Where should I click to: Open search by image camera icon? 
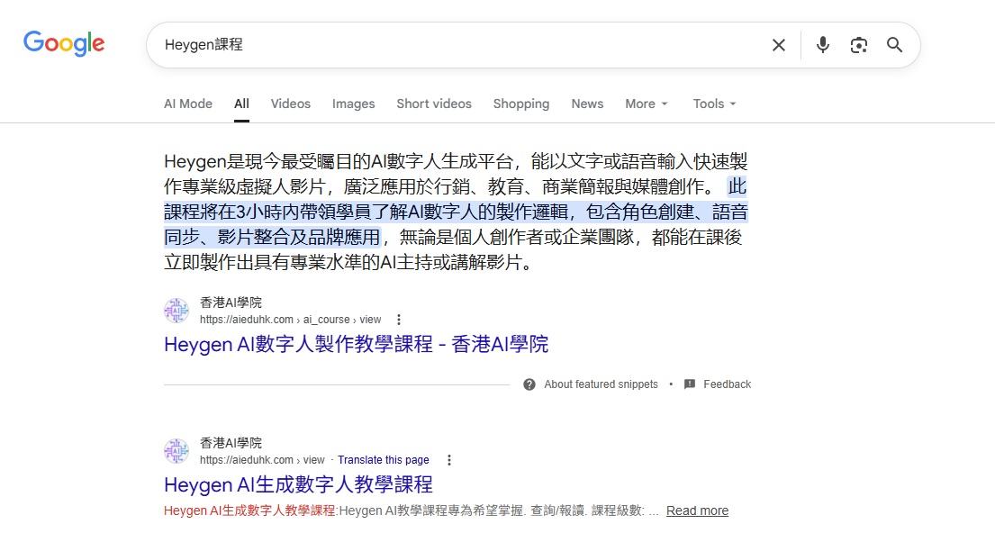858,45
